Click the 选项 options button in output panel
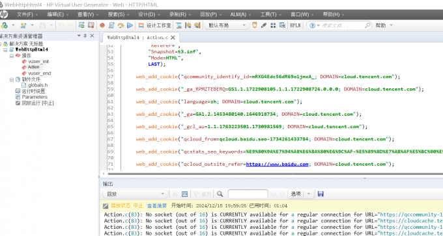 [x=296, y=194]
